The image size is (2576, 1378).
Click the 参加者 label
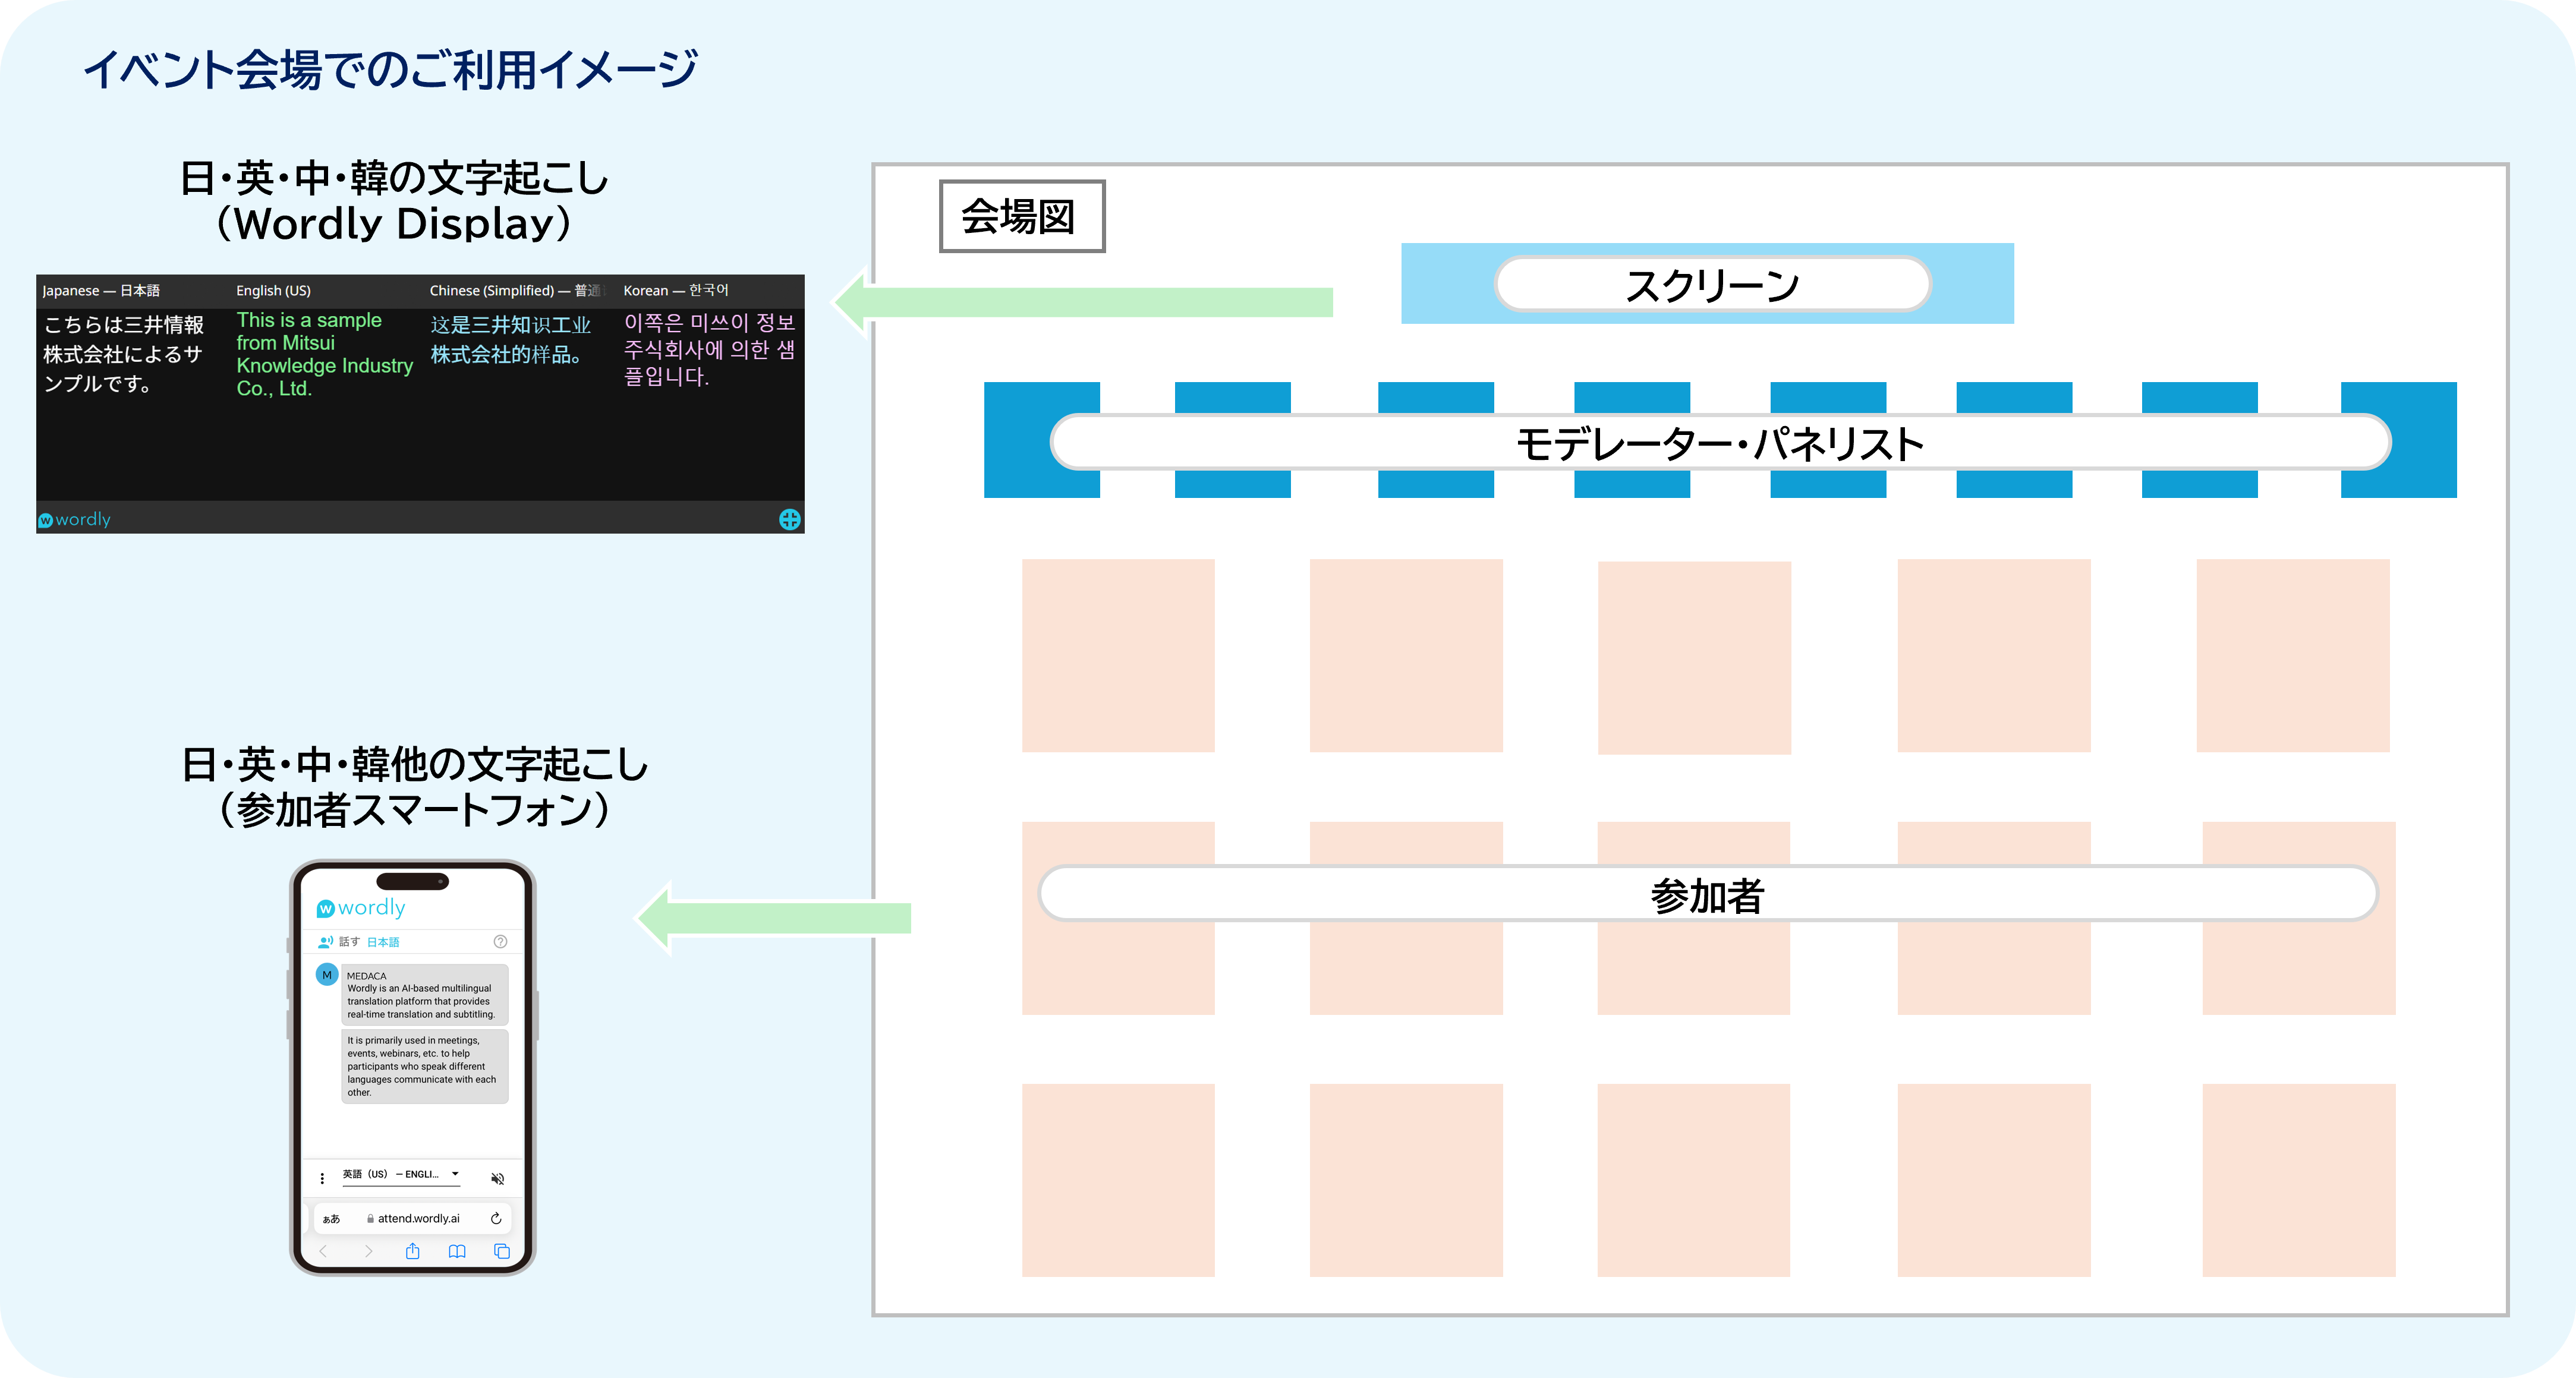(x=1708, y=895)
